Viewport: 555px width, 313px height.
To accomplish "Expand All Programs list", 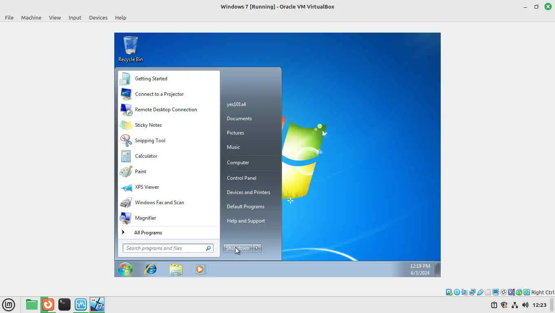I will tap(169, 233).
